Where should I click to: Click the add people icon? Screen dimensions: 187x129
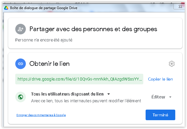pos(21,29)
